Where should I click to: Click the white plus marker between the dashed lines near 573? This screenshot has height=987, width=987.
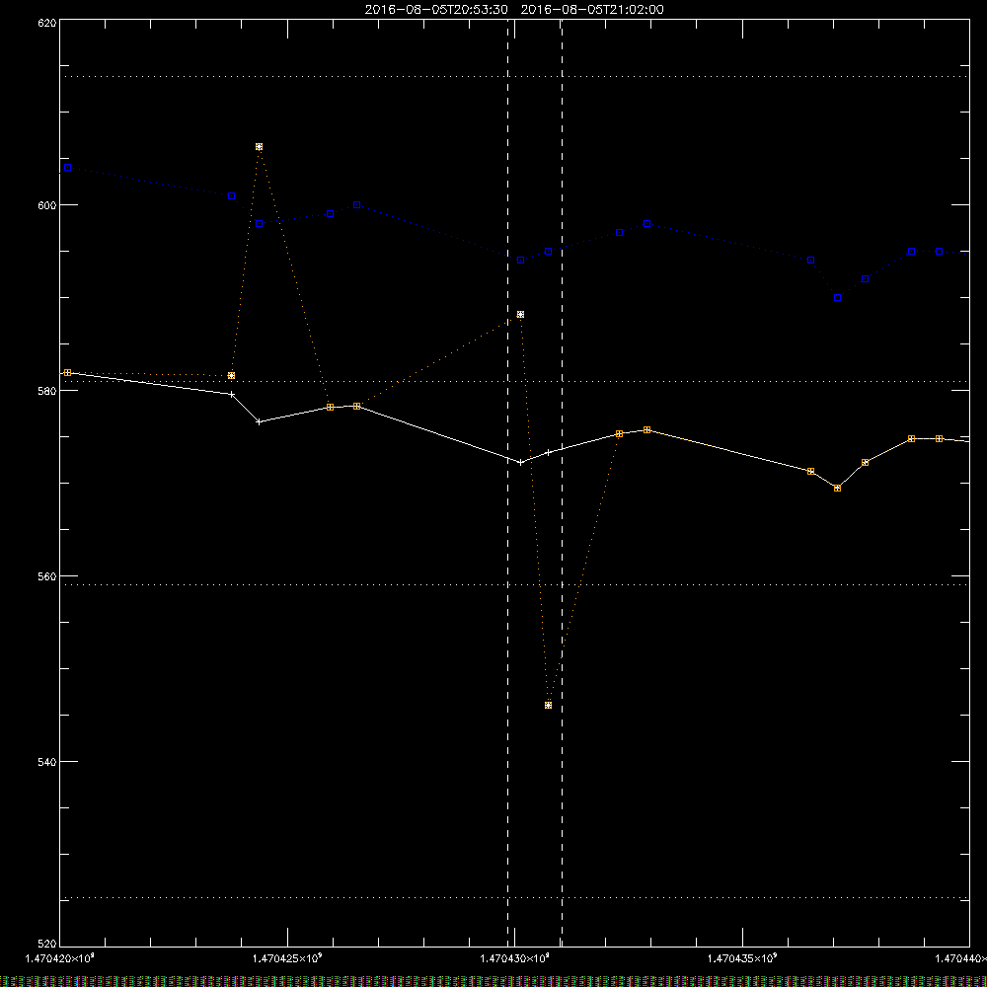tap(548, 452)
